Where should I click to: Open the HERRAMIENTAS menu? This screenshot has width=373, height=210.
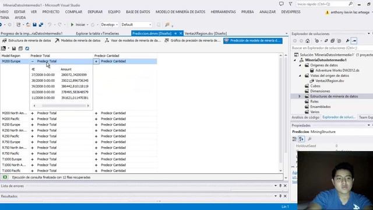pyautogui.click(x=223, y=12)
